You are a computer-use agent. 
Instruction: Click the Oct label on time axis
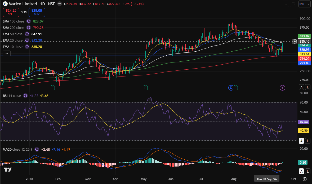point(294,179)
